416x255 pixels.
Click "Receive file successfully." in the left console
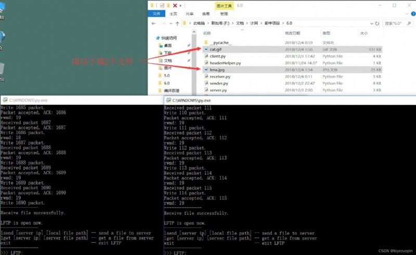pyautogui.click(x=33, y=213)
